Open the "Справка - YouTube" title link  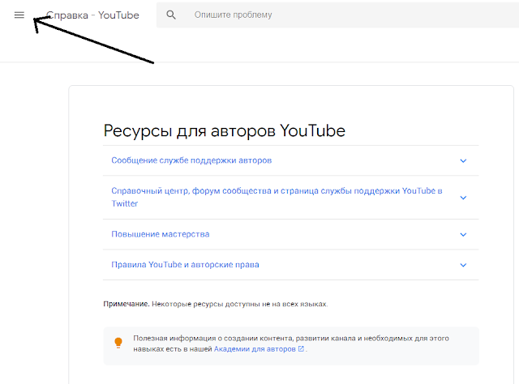click(x=92, y=15)
